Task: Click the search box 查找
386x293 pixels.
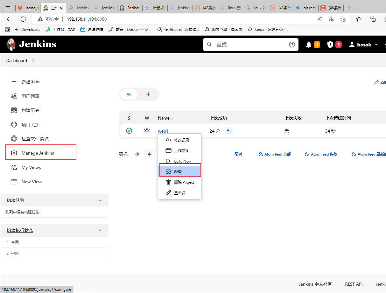Action: 251,45
